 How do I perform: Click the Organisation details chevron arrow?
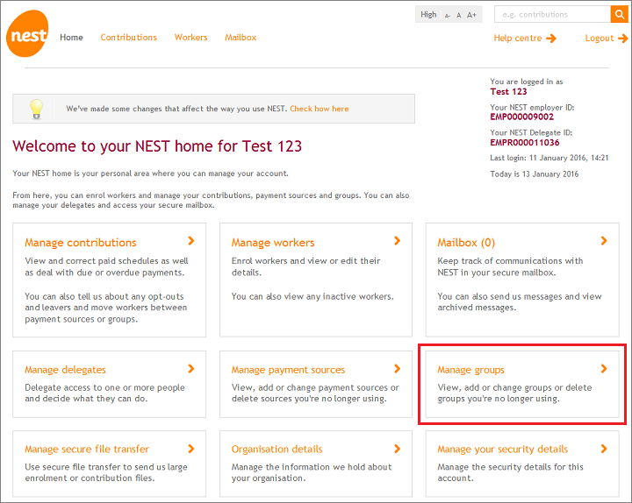click(x=398, y=449)
